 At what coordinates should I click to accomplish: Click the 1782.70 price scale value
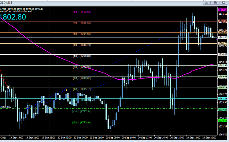click(223, 94)
